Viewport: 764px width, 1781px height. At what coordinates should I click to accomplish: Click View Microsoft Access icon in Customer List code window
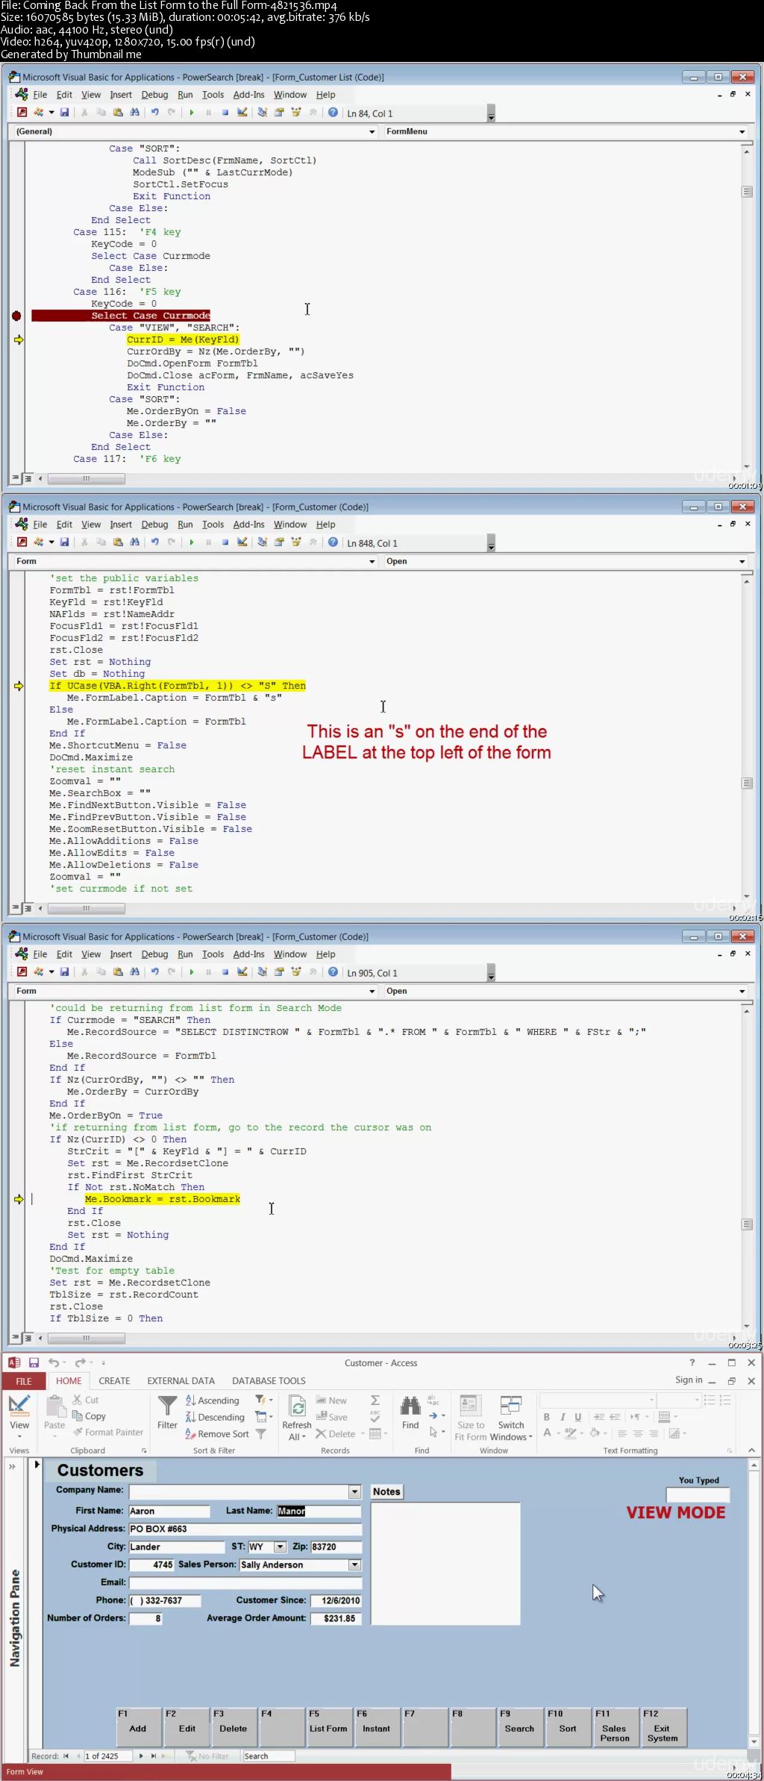[22, 113]
